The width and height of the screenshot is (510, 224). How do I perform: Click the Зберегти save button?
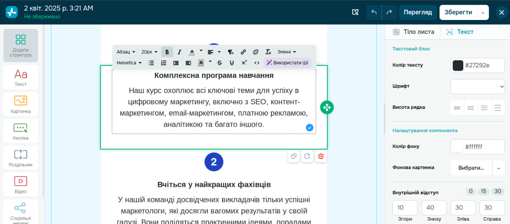pyautogui.click(x=458, y=12)
